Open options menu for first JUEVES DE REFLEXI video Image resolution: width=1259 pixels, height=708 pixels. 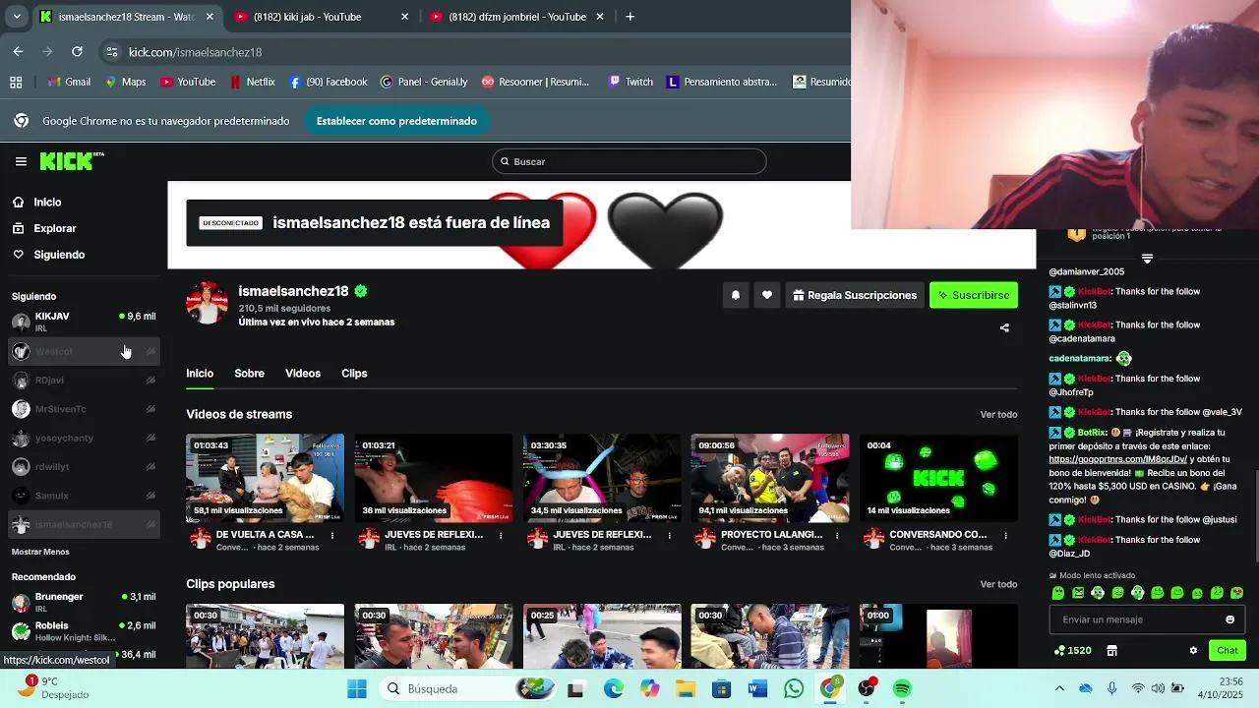501,536
